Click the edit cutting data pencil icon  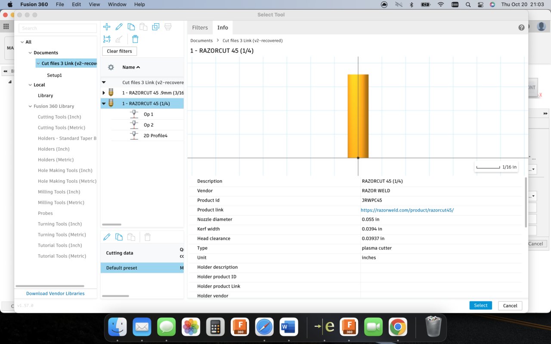pyautogui.click(x=107, y=237)
